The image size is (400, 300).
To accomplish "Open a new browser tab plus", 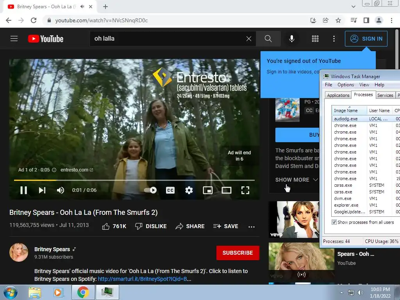I will click(x=105, y=7).
